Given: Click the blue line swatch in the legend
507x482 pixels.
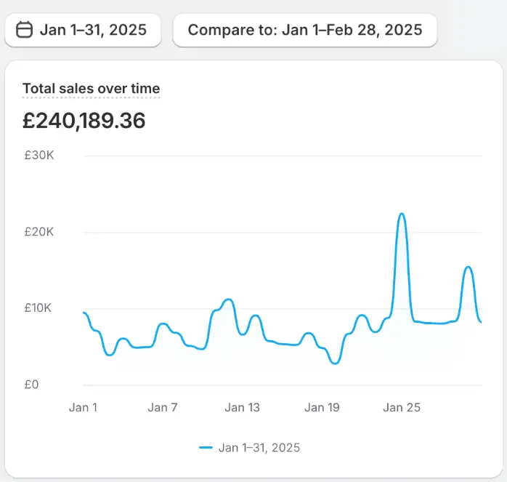Looking at the screenshot, I should tap(206, 448).
